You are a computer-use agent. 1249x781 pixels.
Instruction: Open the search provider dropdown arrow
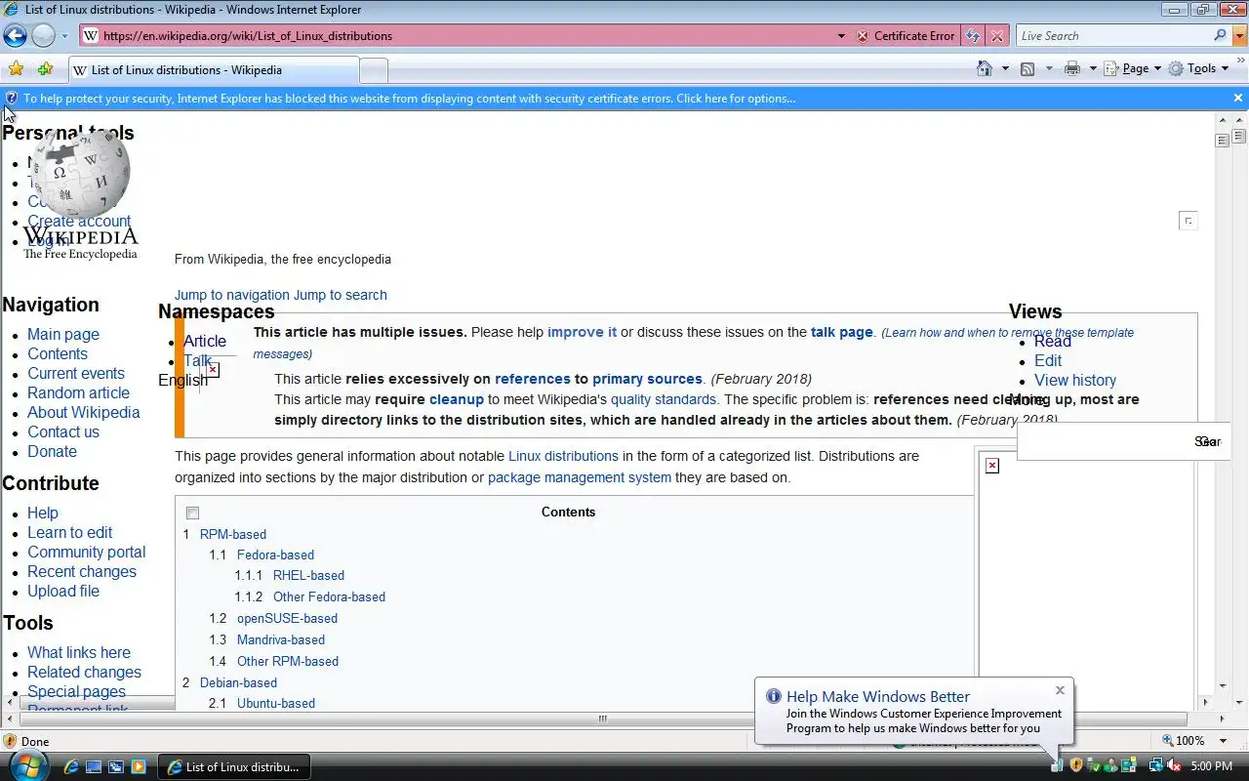tap(1239, 36)
